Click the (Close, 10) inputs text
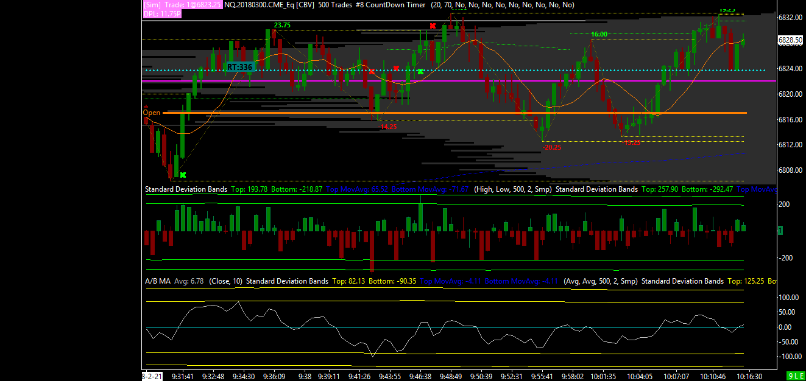Image resolution: width=806 pixels, height=381 pixels. [x=225, y=281]
